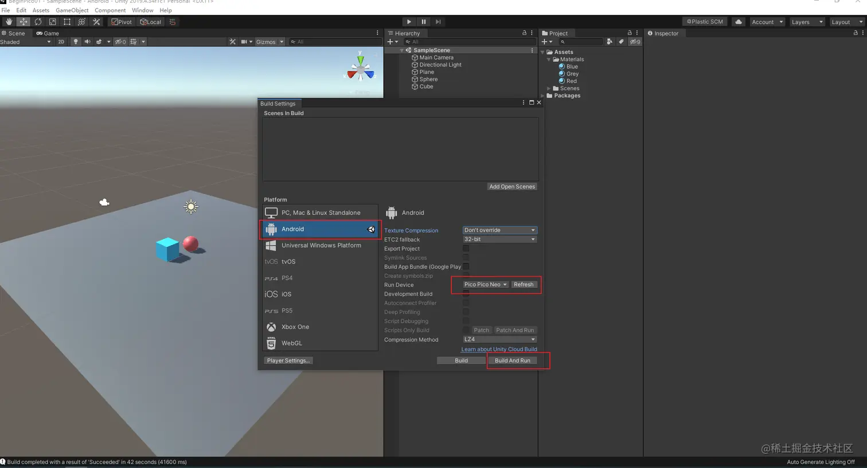Select the Grey material in Project

coord(569,74)
